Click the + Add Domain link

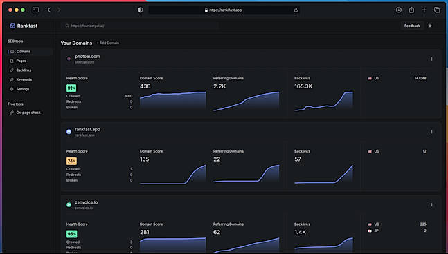point(108,43)
